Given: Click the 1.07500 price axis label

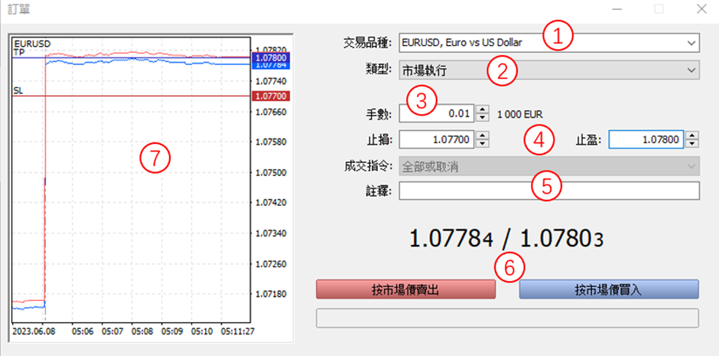Looking at the screenshot, I should click(271, 172).
